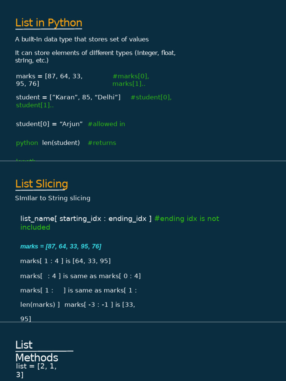Image resolution: width=286 pixels, height=381 pixels.
Task: Click the italic cyan 'marks = [87, 64, 33, 95, 76]' line
Action: (x=61, y=246)
